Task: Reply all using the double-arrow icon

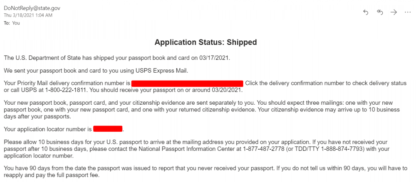Action: pos(380,12)
